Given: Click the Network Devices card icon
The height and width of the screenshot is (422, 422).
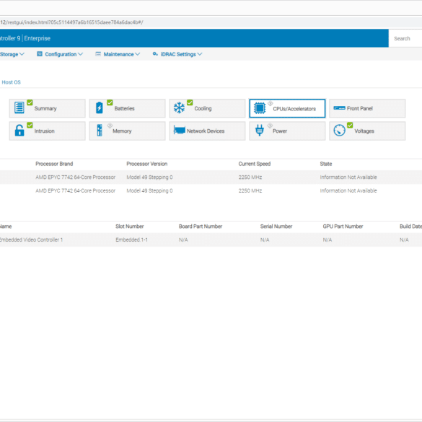Looking at the screenshot, I should coord(179,131).
